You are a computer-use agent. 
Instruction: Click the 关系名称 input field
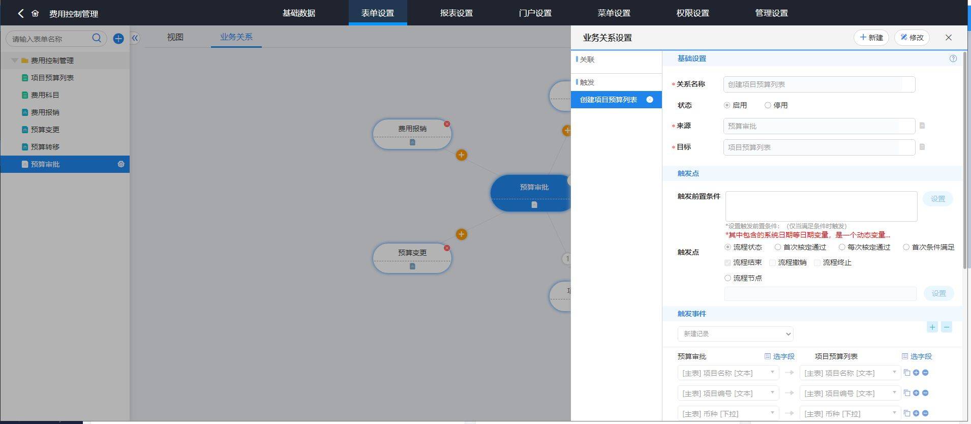click(819, 84)
